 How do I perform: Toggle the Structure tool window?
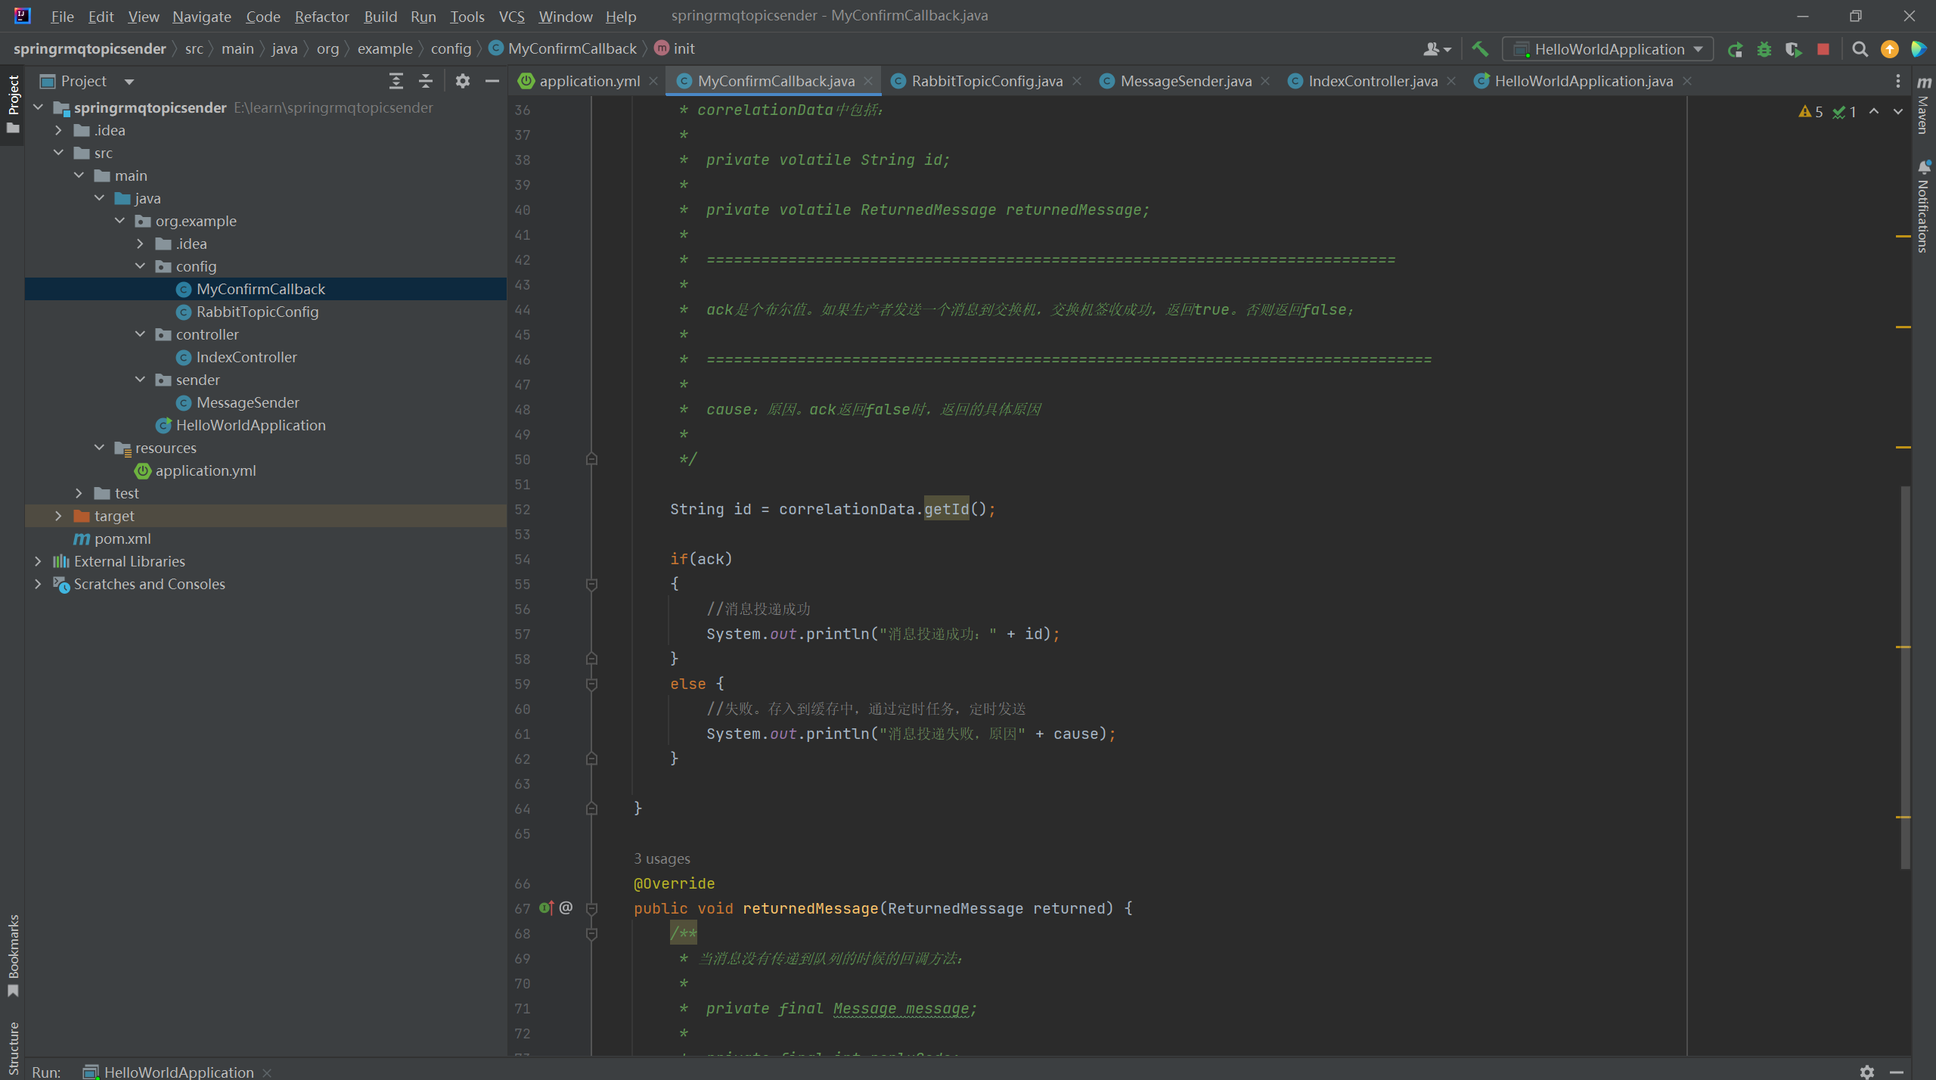[13, 1047]
